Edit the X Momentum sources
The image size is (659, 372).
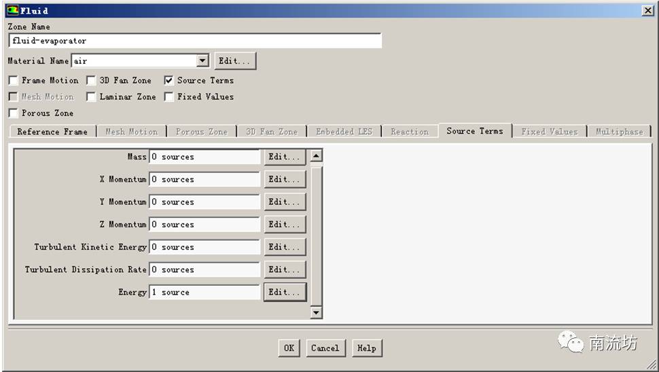click(285, 179)
